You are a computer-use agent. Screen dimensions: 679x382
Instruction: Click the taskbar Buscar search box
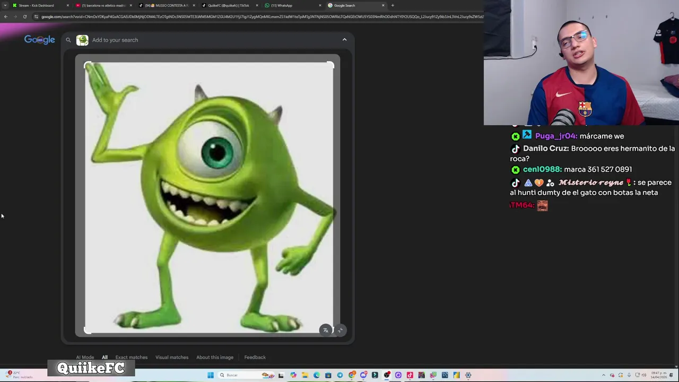point(246,375)
